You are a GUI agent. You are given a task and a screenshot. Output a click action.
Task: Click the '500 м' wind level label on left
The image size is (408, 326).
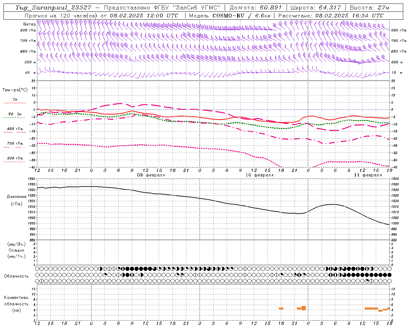point(30,62)
